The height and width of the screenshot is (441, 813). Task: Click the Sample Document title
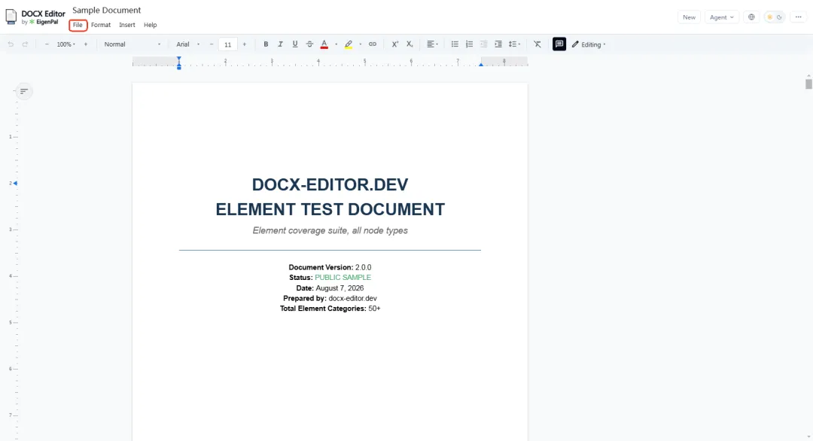coord(106,10)
